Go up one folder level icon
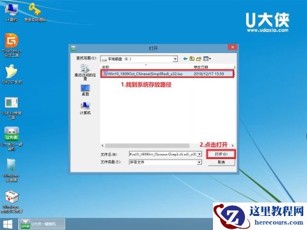Viewport: 307px width, 230px height. [x=192, y=59]
